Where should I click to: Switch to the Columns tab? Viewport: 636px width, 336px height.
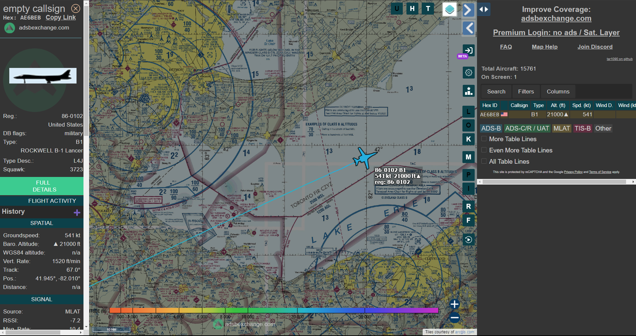[558, 91]
